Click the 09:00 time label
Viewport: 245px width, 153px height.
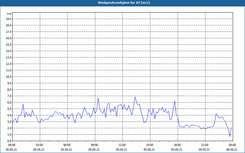pos(95,145)
